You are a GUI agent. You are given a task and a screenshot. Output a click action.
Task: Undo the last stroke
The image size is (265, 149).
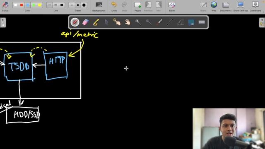tap(114, 7)
